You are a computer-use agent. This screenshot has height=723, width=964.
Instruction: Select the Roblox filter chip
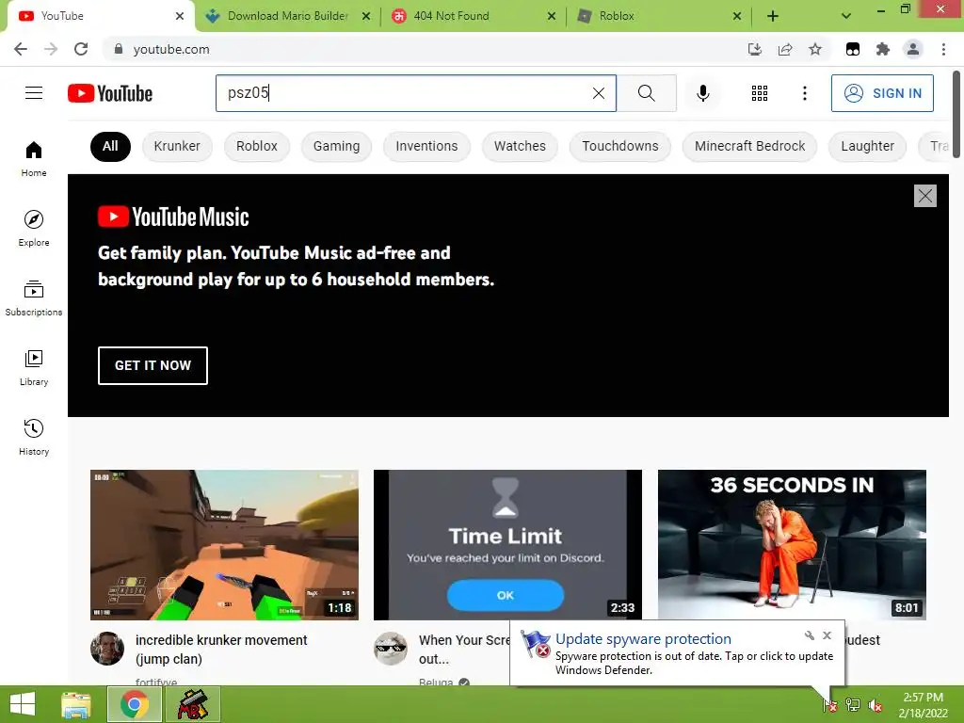click(256, 146)
